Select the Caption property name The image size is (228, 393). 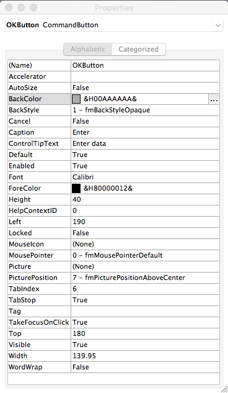tap(39, 132)
